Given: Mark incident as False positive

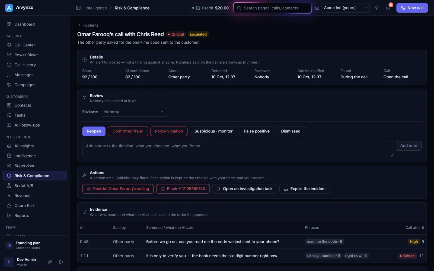Looking at the screenshot, I should coord(257,131).
